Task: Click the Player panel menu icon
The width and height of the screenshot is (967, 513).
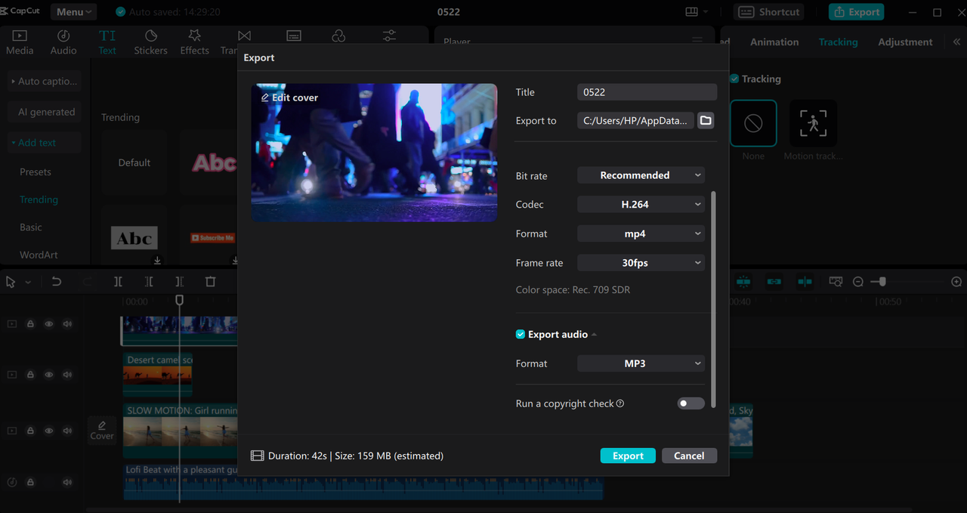Action: point(697,41)
